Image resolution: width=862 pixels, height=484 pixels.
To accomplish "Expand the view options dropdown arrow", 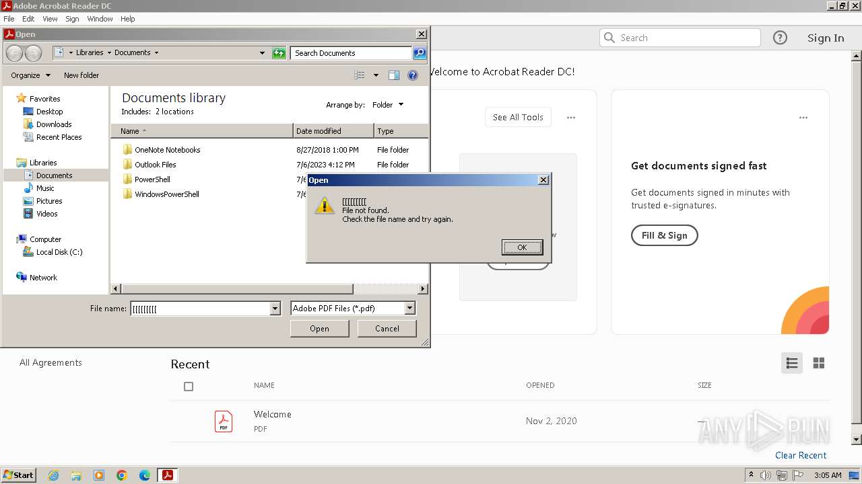I will [x=376, y=75].
